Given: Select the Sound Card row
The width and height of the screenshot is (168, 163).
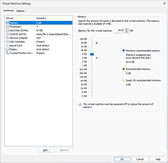Looking at the screenshot, I should coord(39,45).
